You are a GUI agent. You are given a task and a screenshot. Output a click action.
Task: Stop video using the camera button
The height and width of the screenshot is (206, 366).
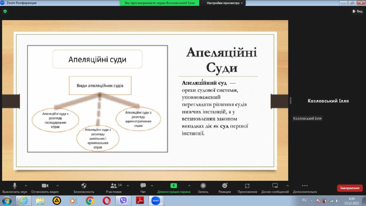(45, 186)
